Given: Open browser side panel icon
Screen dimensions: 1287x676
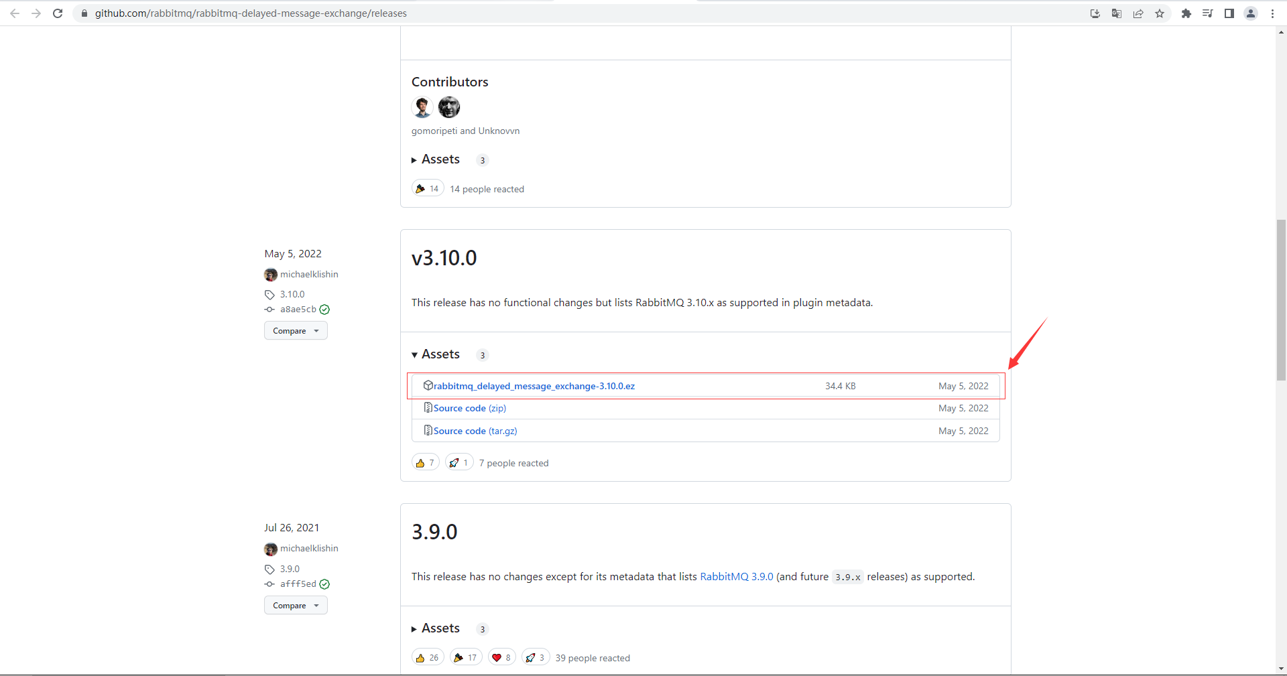Looking at the screenshot, I should [x=1229, y=13].
